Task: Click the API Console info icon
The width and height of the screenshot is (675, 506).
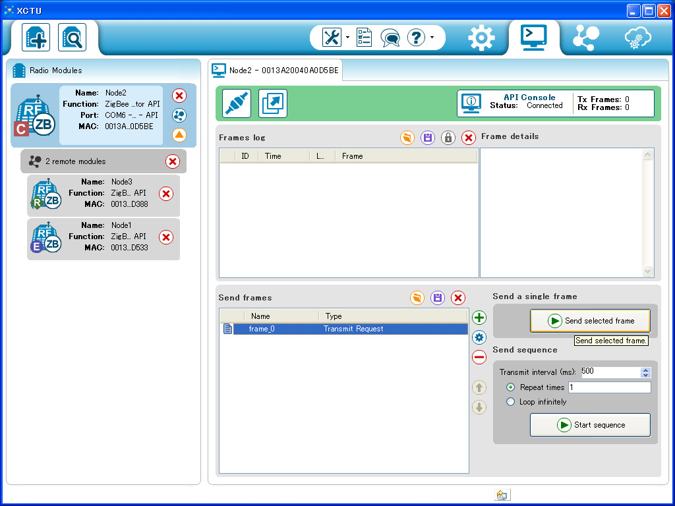Action: point(471,103)
